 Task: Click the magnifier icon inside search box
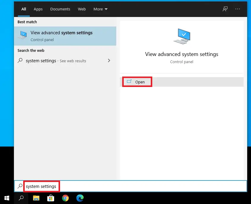pyautogui.click(x=20, y=186)
